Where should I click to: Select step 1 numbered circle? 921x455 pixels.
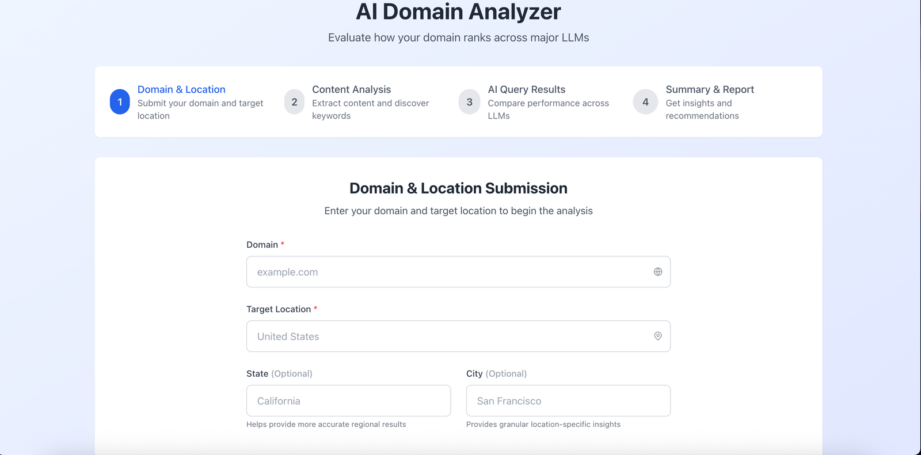pos(120,102)
